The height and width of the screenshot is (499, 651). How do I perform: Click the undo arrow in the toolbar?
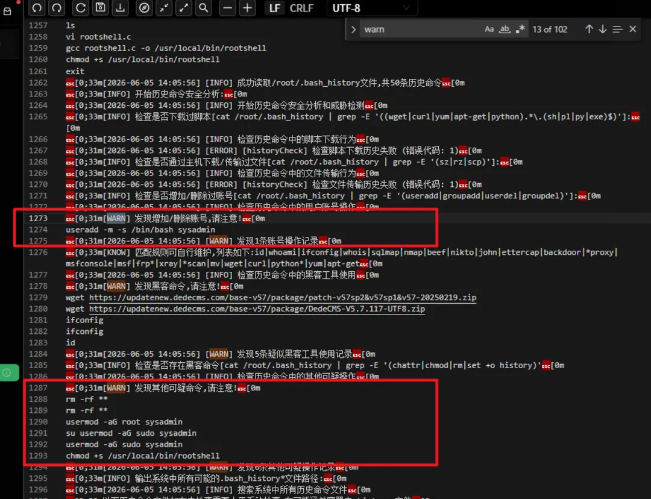point(37,7)
